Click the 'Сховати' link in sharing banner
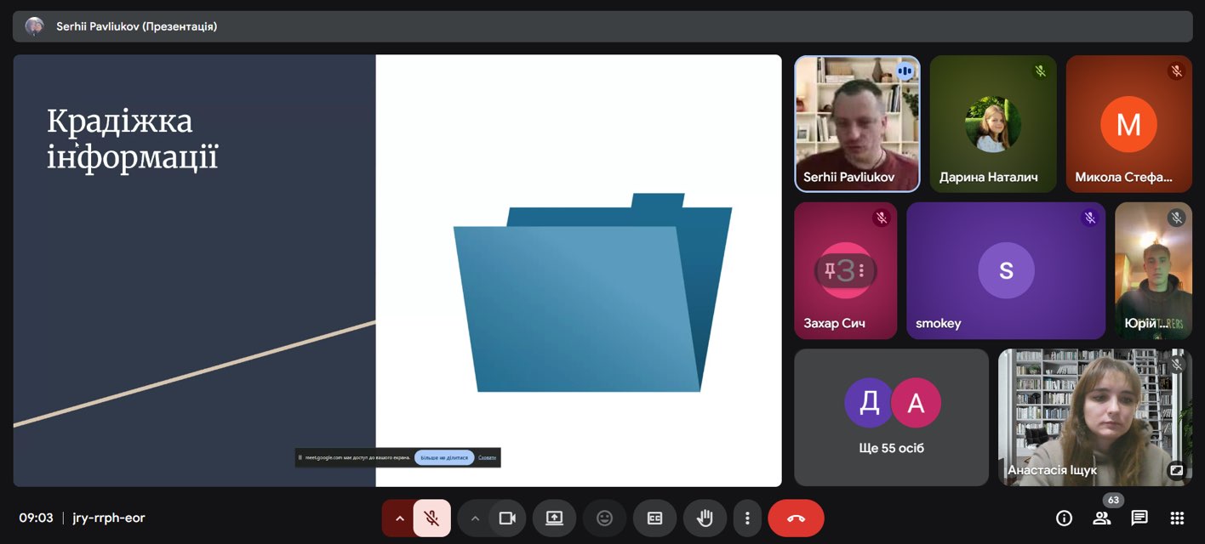This screenshot has width=1205, height=544. pyautogui.click(x=487, y=457)
